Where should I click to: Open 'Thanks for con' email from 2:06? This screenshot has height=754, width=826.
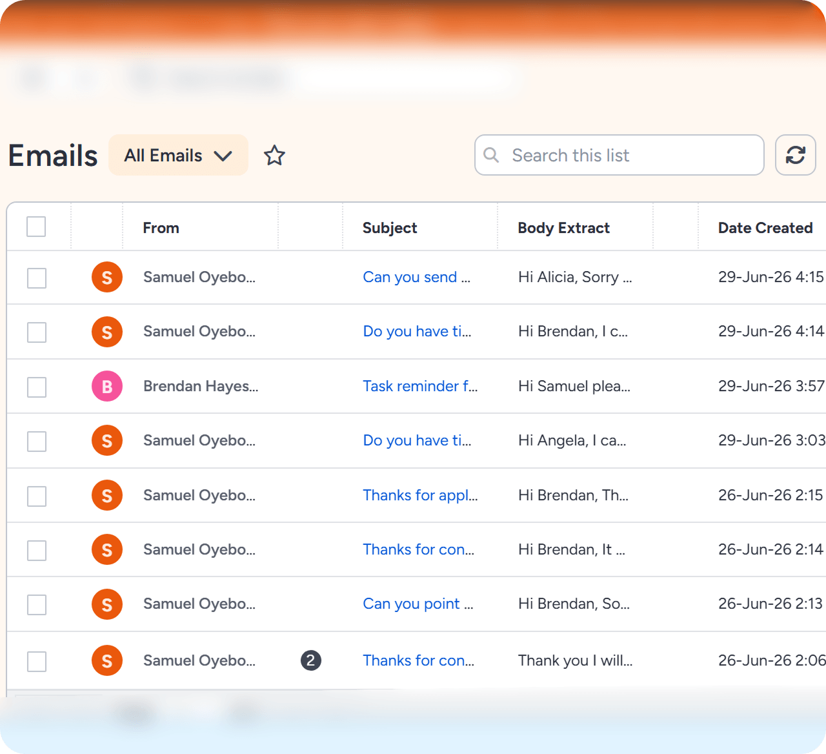pyautogui.click(x=418, y=660)
